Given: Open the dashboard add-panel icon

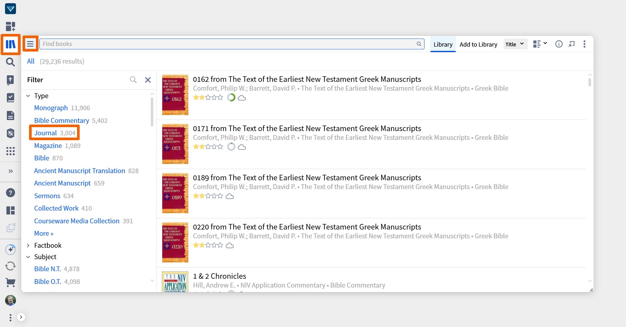Looking at the screenshot, I should (10, 26).
